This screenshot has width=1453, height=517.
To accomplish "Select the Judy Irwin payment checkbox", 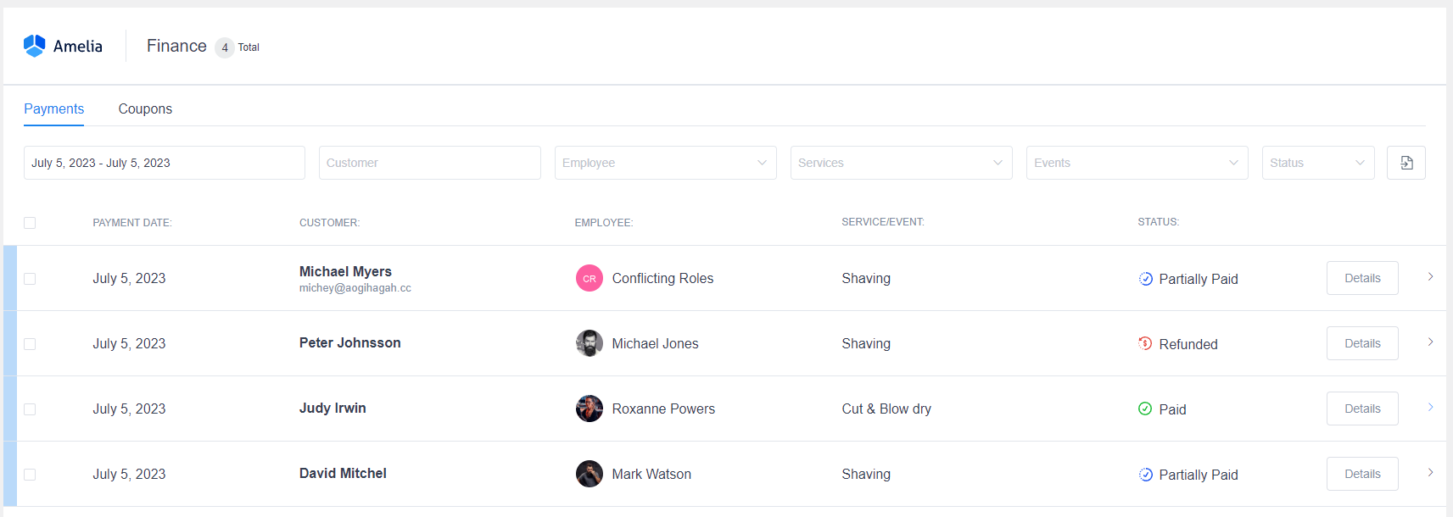I will 30,409.
